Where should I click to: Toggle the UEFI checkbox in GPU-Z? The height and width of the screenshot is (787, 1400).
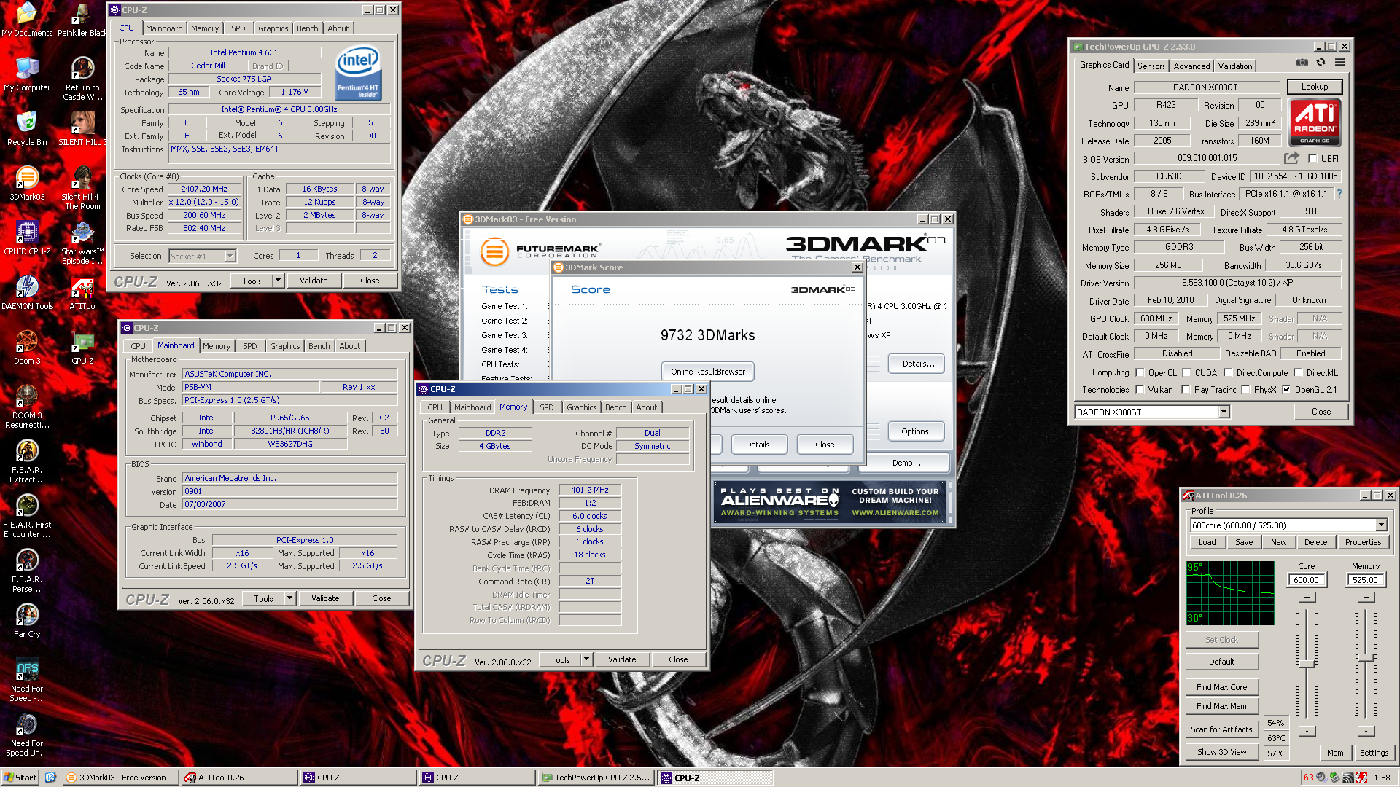pos(1312,158)
